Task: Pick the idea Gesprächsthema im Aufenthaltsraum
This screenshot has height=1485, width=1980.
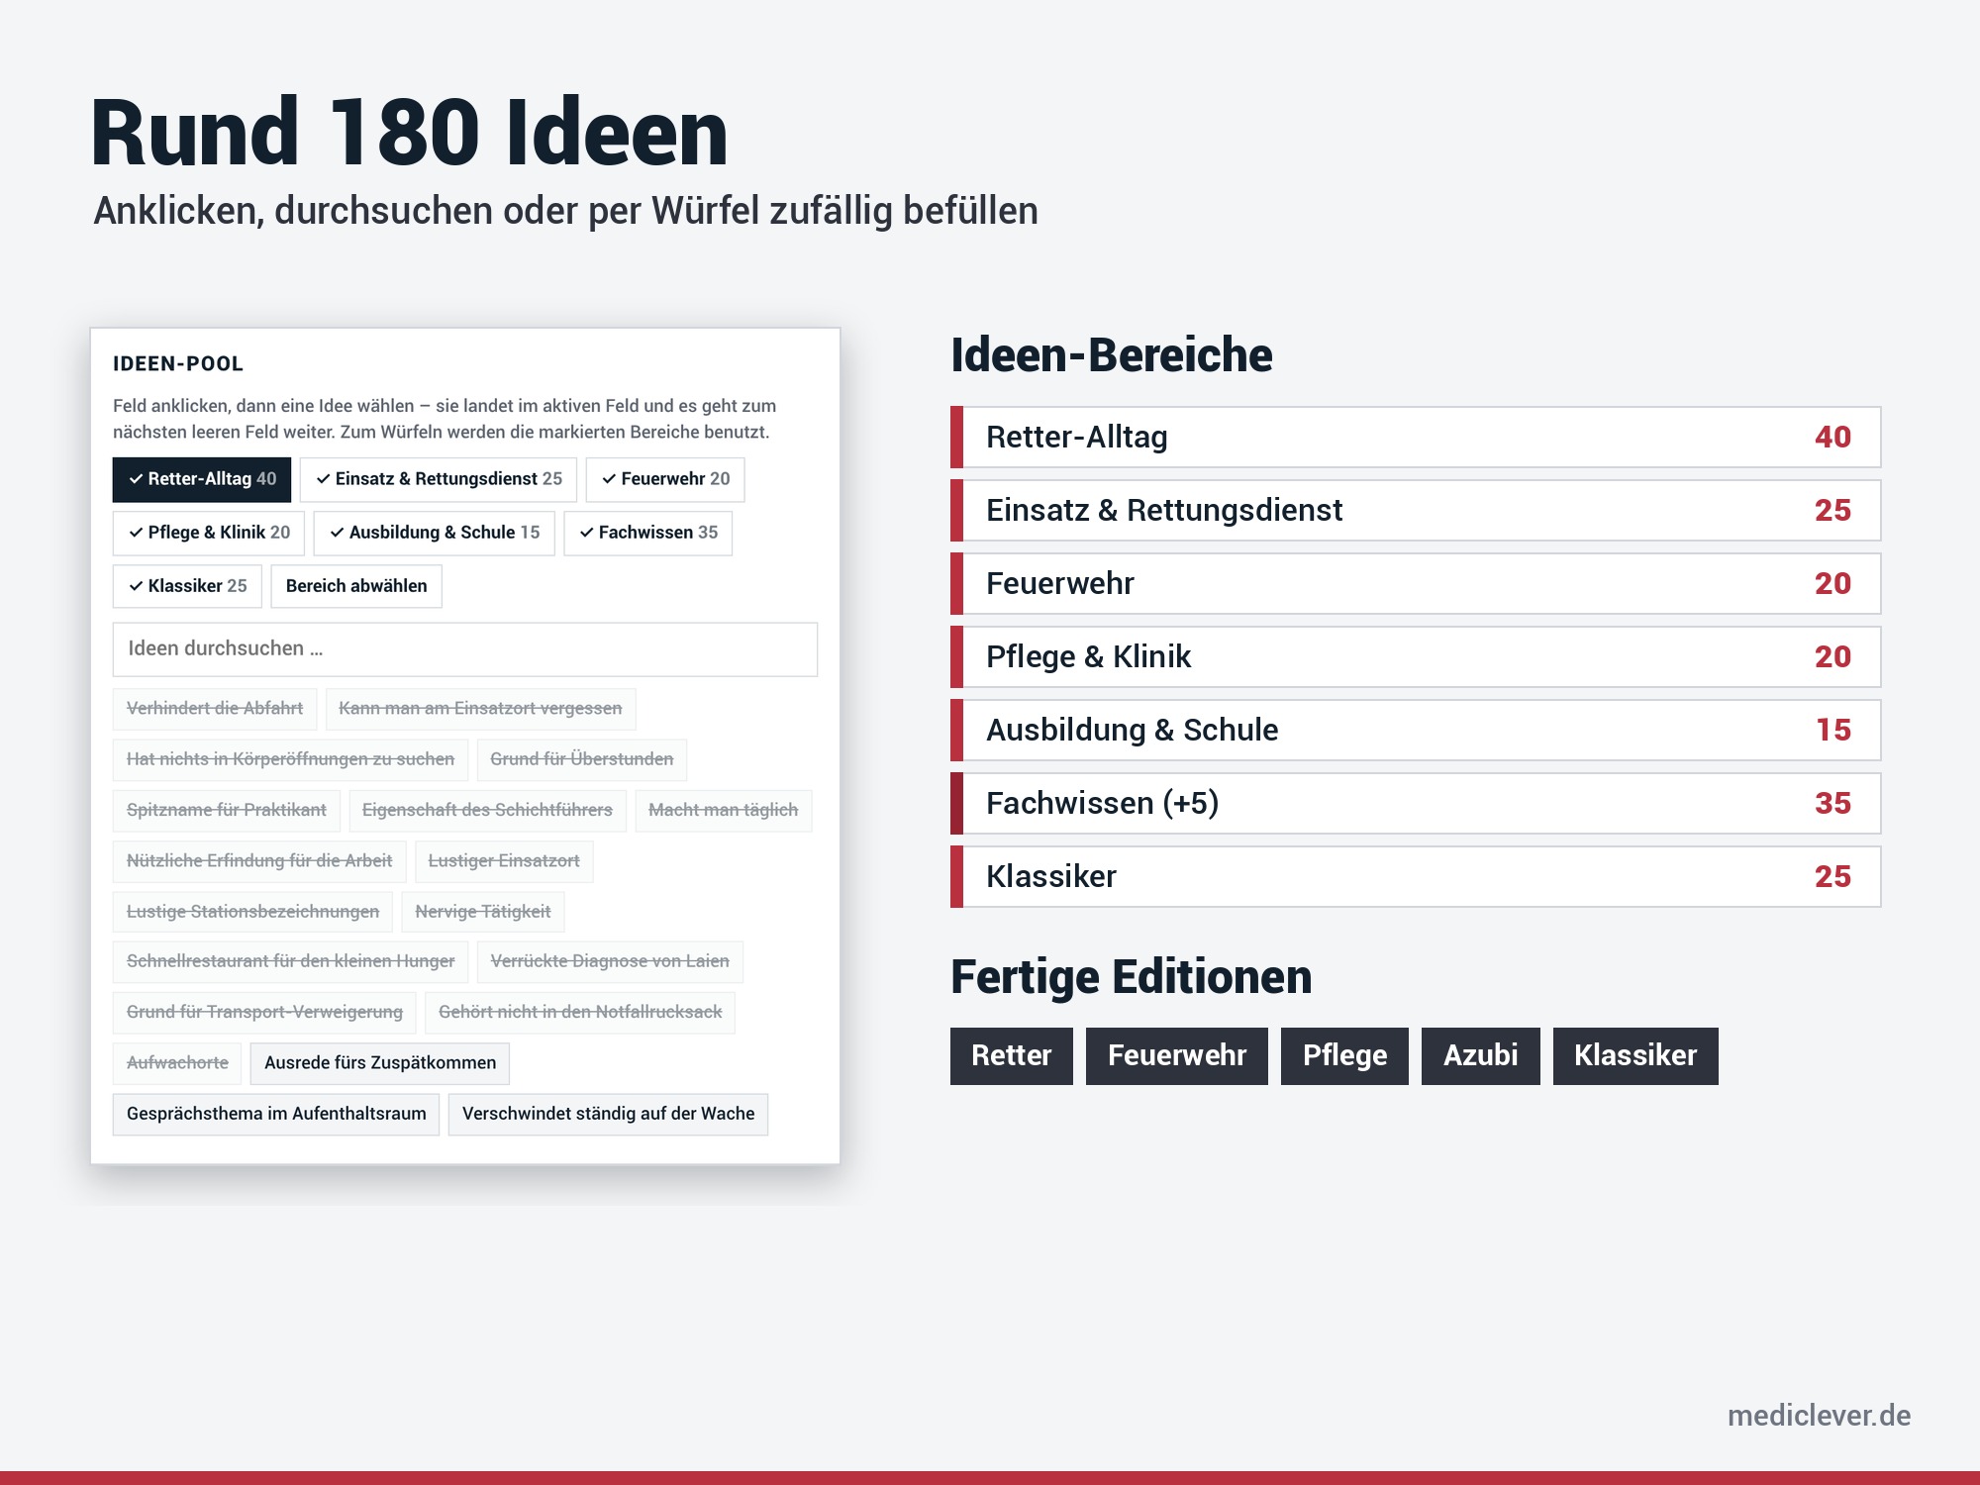Action: [x=276, y=1114]
